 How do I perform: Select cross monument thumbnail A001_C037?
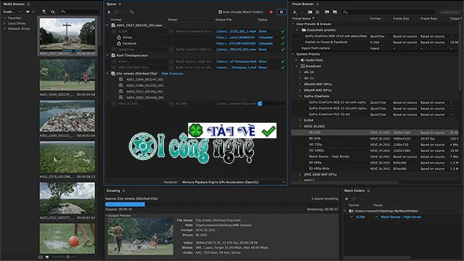point(67,34)
